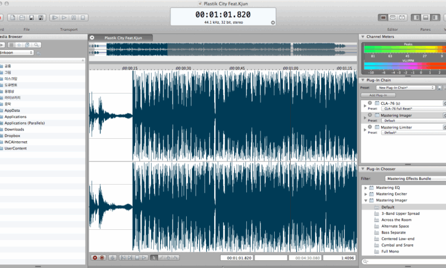Click the record button below the waveform
The image size is (446, 268).
click(95, 258)
